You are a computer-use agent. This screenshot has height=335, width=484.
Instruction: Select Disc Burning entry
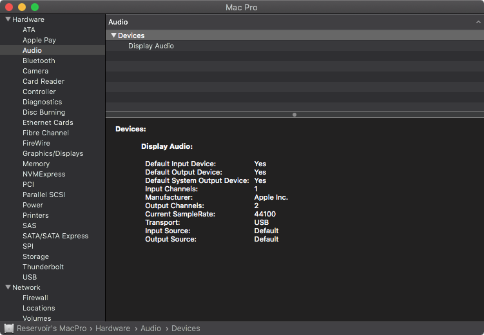pos(44,112)
